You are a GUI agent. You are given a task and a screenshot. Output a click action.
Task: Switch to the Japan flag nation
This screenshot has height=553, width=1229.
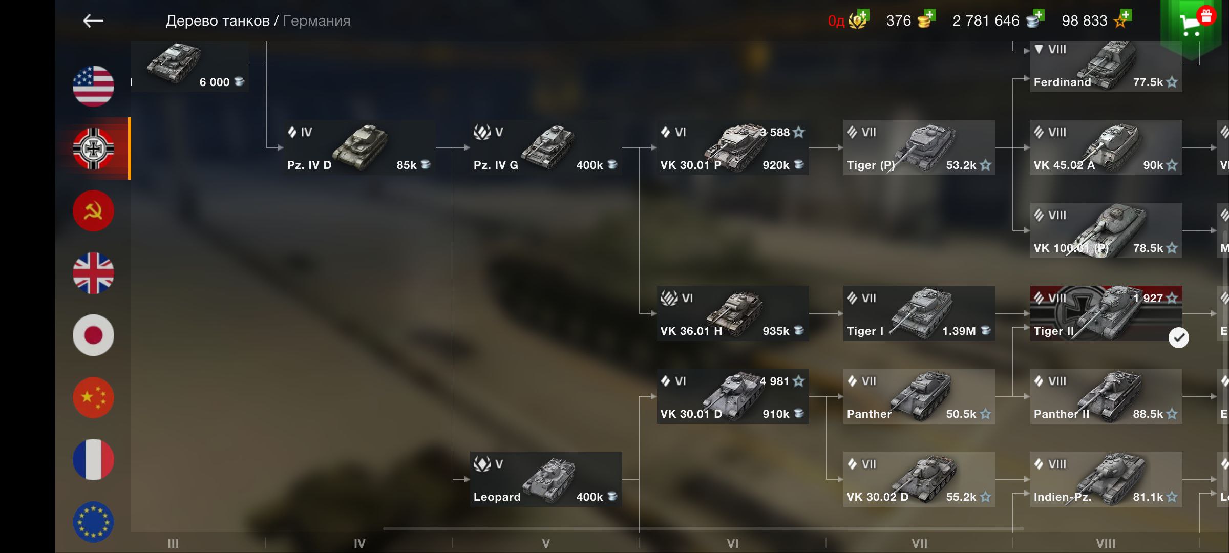click(93, 335)
